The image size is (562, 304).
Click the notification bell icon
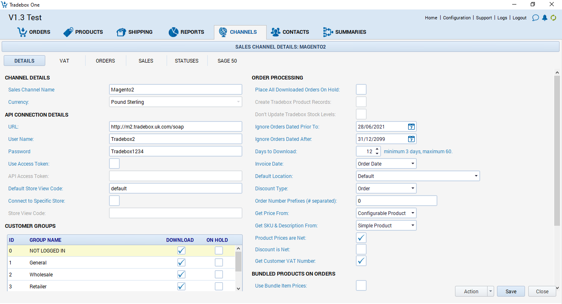[x=545, y=18]
